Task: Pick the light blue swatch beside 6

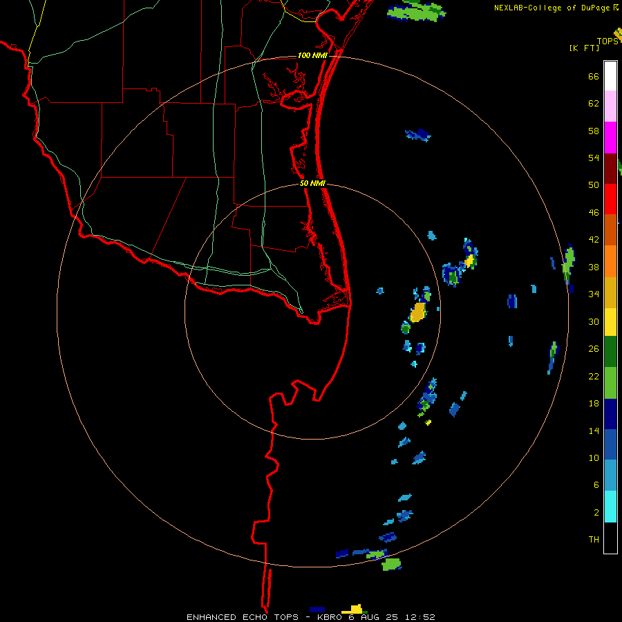Action: click(610, 475)
